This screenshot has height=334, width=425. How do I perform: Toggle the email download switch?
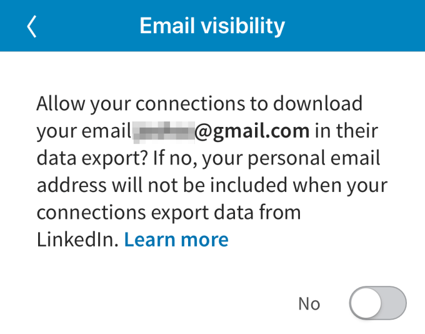tap(377, 303)
